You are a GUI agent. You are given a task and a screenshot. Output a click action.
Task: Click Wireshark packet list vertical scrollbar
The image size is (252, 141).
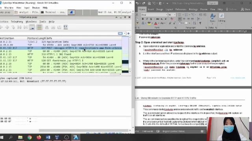tap(130, 54)
